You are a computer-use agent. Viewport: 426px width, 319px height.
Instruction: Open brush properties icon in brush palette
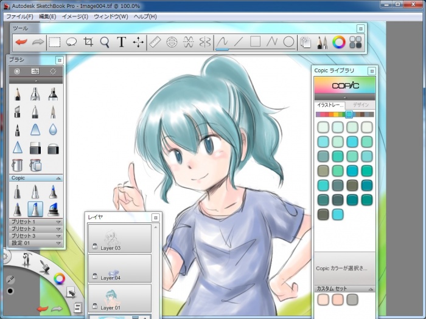[35, 71]
